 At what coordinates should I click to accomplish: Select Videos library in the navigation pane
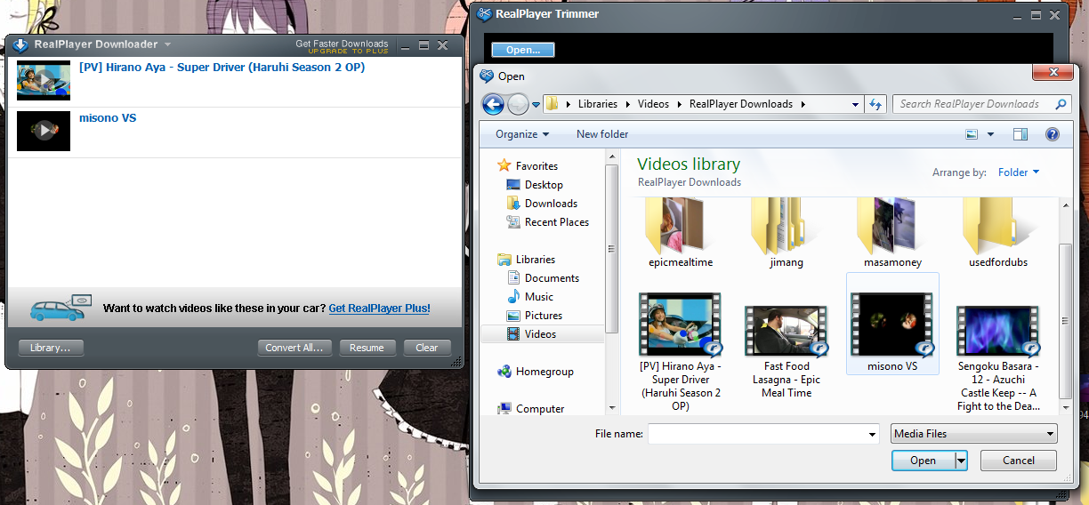pyautogui.click(x=541, y=334)
